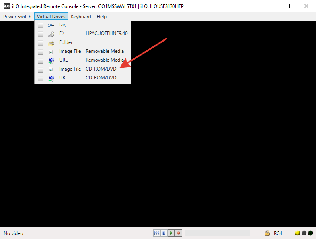This screenshot has width=316, height=239.
Task: Check the Image File CD-ROM/DVD checkbox
Action: coord(40,70)
